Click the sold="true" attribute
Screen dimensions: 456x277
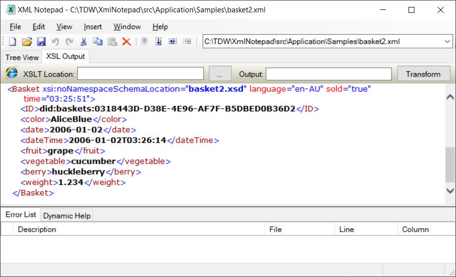tap(348, 89)
